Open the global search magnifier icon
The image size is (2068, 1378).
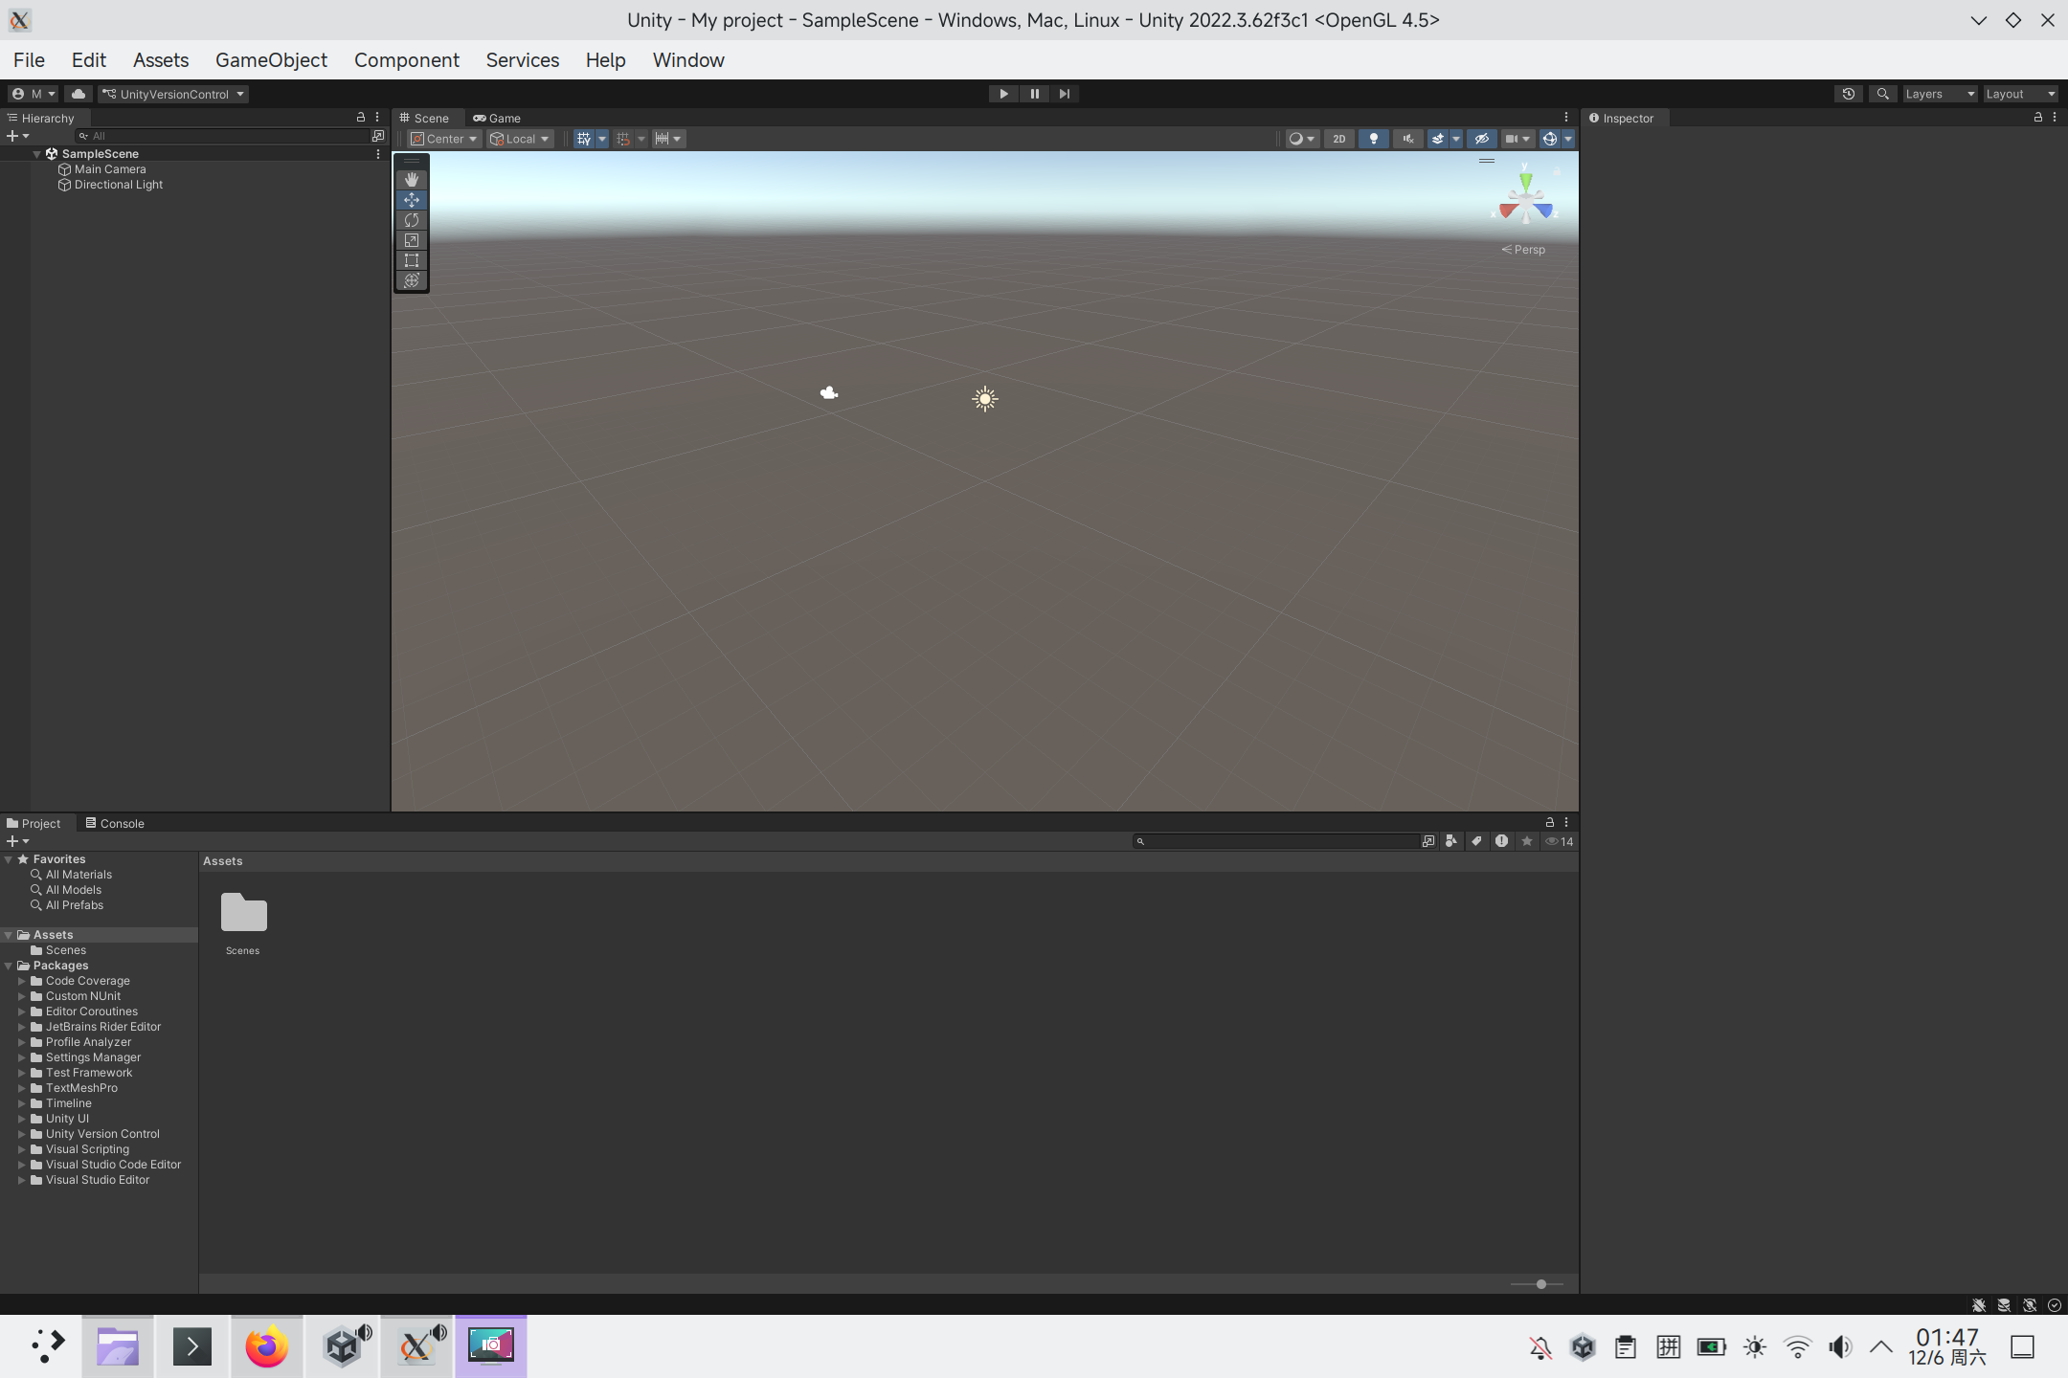coord(1883,94)
